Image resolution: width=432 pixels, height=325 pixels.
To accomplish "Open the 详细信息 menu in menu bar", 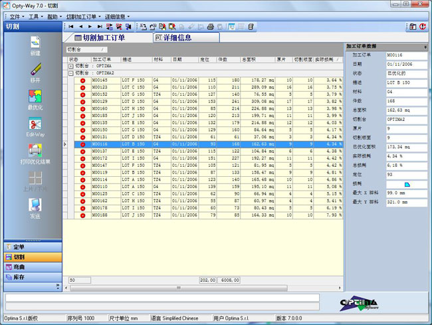I will tap(117, 17).
